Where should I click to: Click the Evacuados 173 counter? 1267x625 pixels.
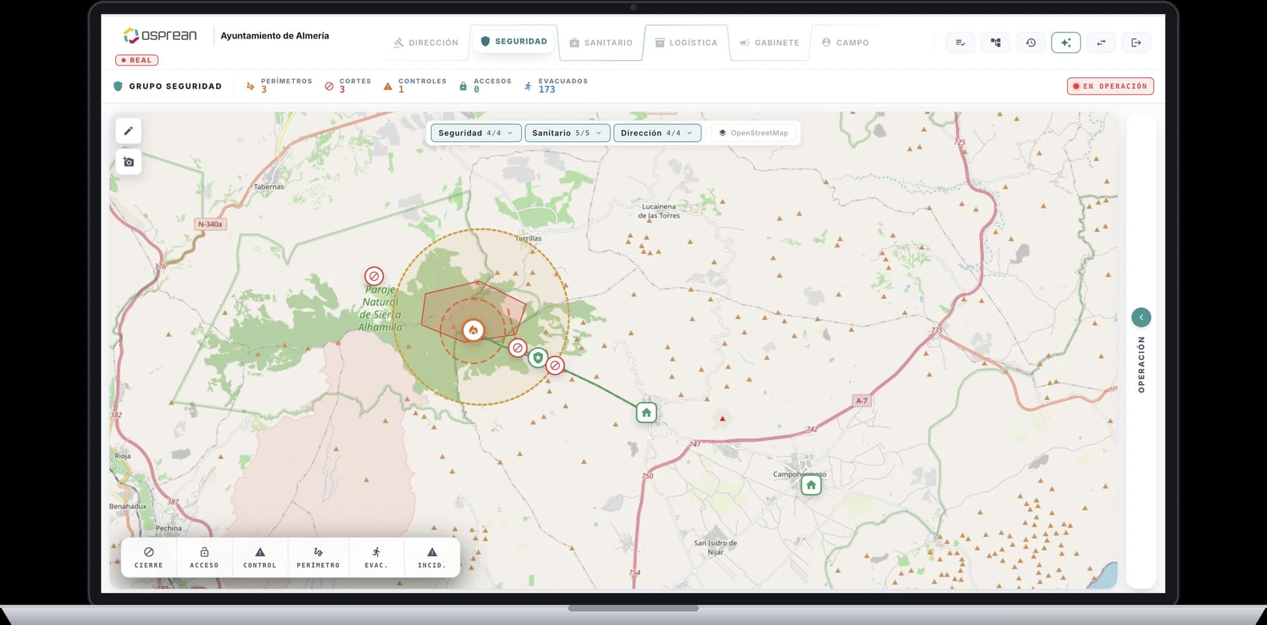pyautogui.click(x=556, y=85)
